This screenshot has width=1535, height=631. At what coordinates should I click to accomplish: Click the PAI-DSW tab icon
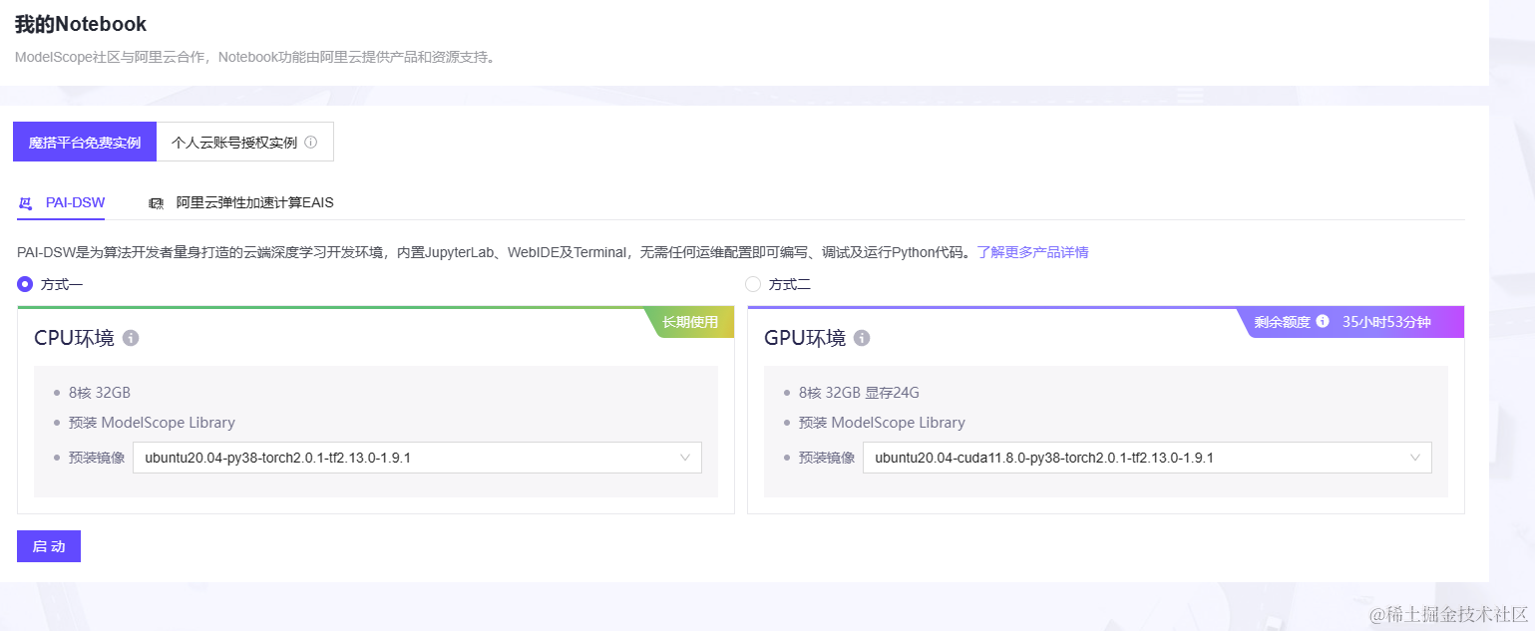(25, 202)
